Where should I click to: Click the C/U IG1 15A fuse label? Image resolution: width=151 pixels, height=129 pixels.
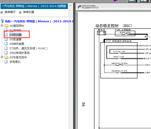point(119,51)
